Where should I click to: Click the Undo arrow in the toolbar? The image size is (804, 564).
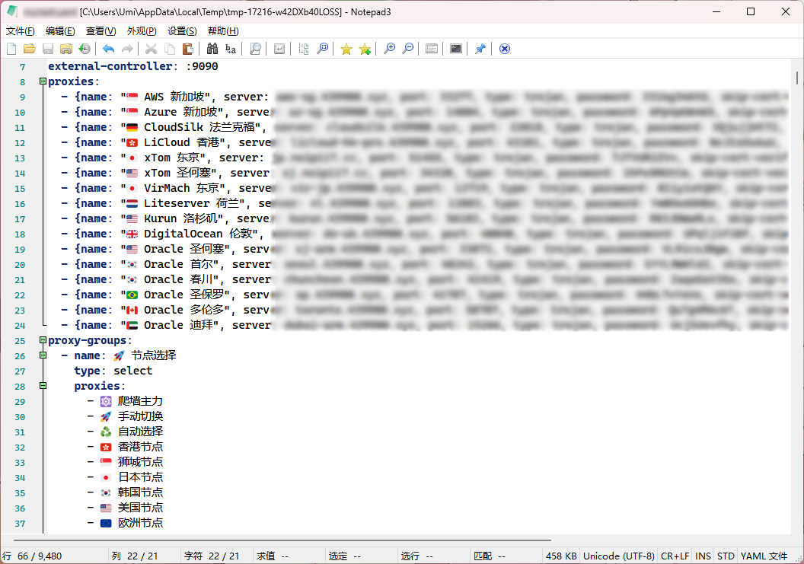pyautogui.click(x=109, y=49)
